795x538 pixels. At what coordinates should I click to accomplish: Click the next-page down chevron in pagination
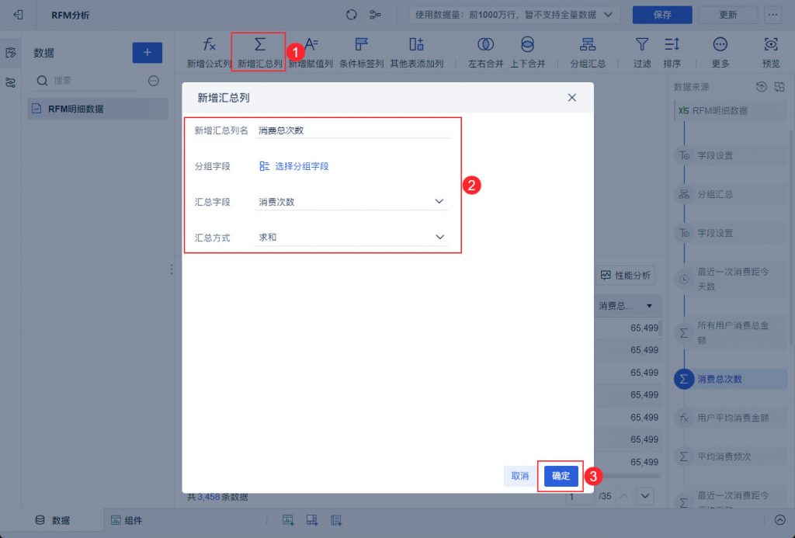645,496
